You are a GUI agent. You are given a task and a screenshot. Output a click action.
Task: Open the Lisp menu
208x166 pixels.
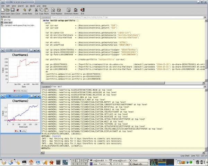tap(38, 6)
